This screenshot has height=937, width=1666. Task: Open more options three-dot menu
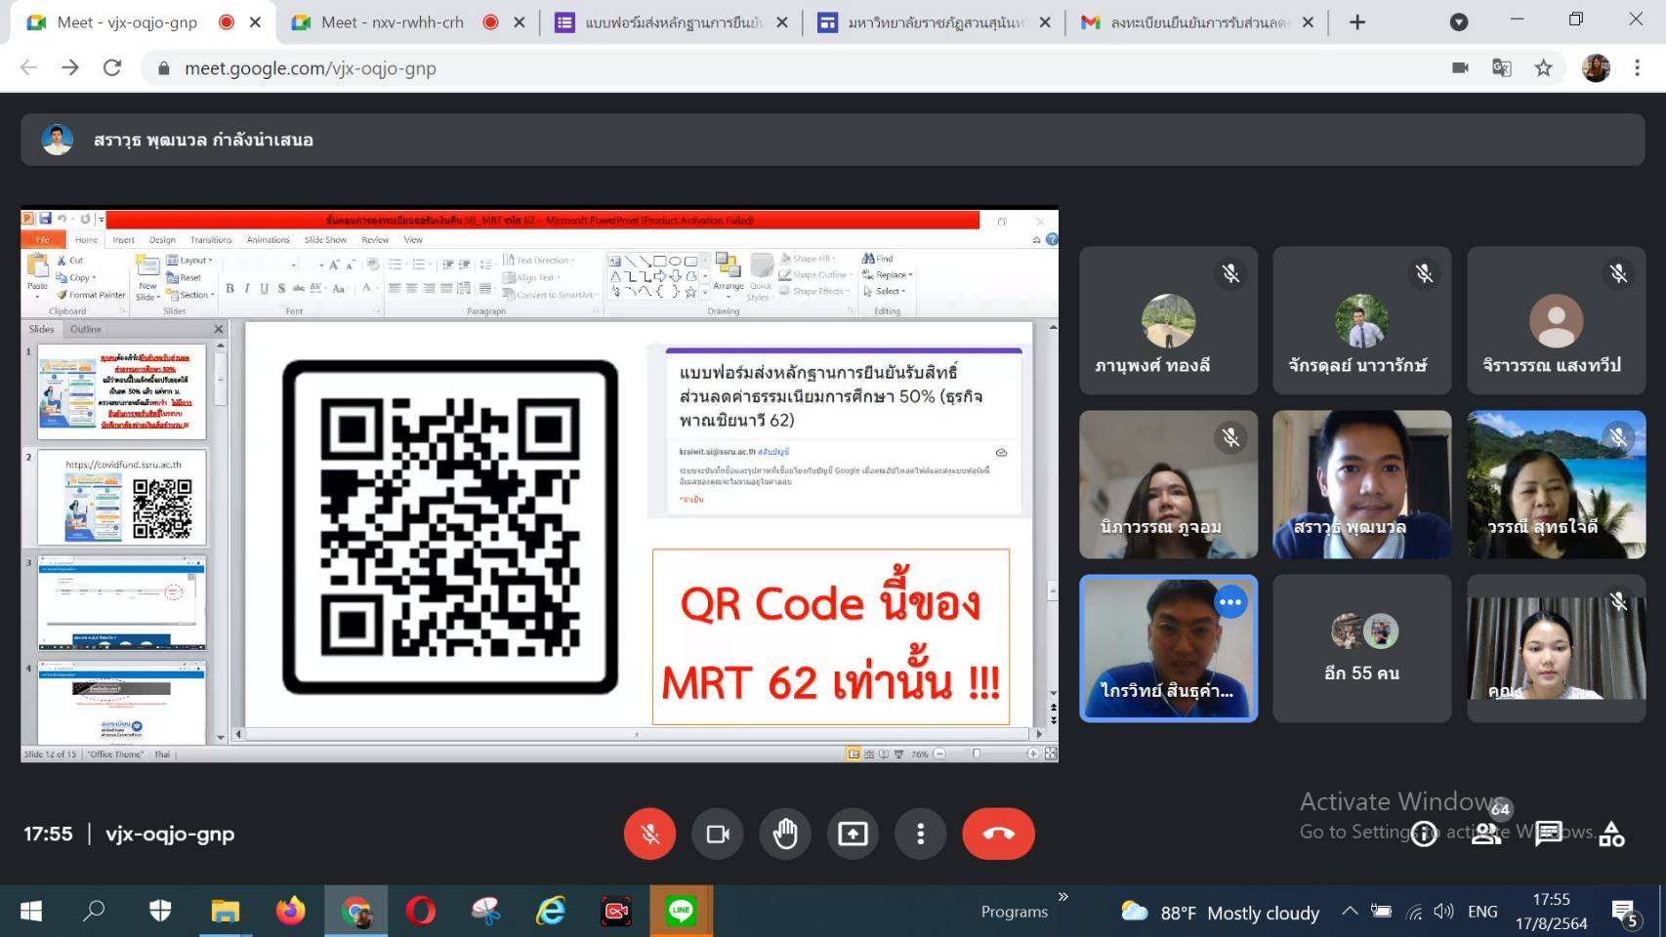[920, 834]
